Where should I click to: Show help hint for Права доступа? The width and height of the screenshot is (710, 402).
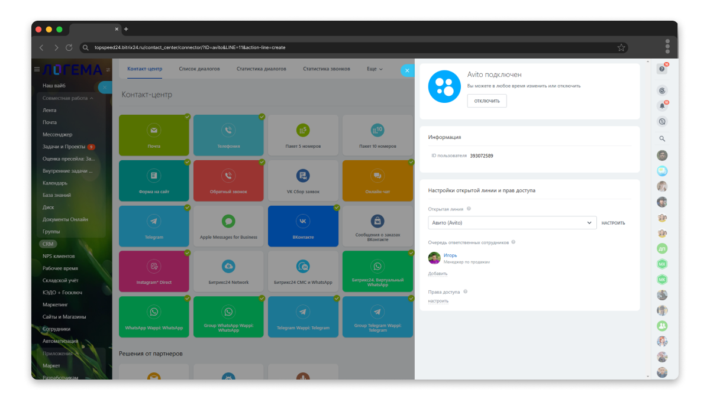[x=466, y=291]
